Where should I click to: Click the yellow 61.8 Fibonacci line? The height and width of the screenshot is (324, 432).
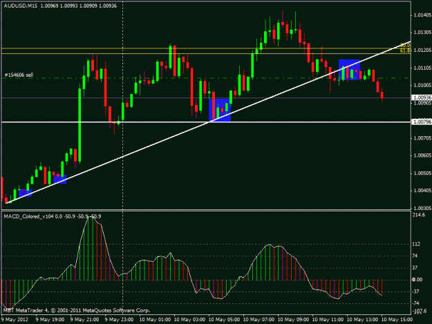[206, 54]
